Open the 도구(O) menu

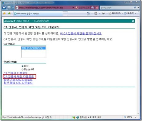[x=130, y=13]
